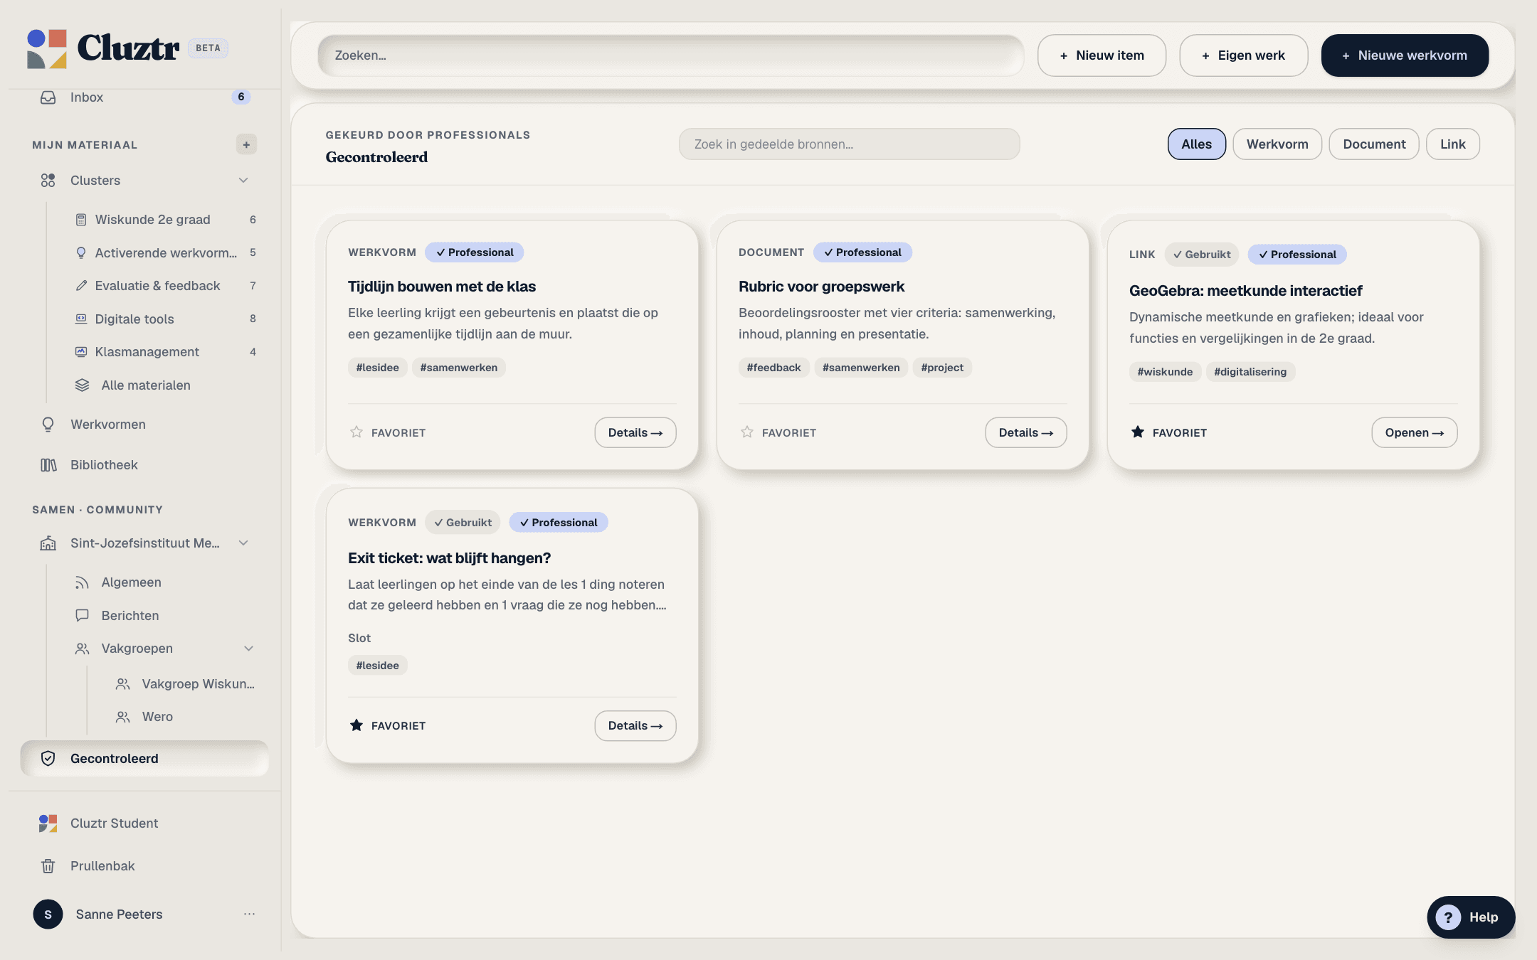Viewport: 1537px width, 960px height.
Task: Open Cluztr Student app icon
Action: (48, 823)
